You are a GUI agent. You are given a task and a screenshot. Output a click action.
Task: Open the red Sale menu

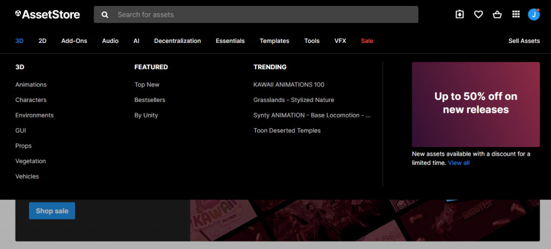pos(367,41)
